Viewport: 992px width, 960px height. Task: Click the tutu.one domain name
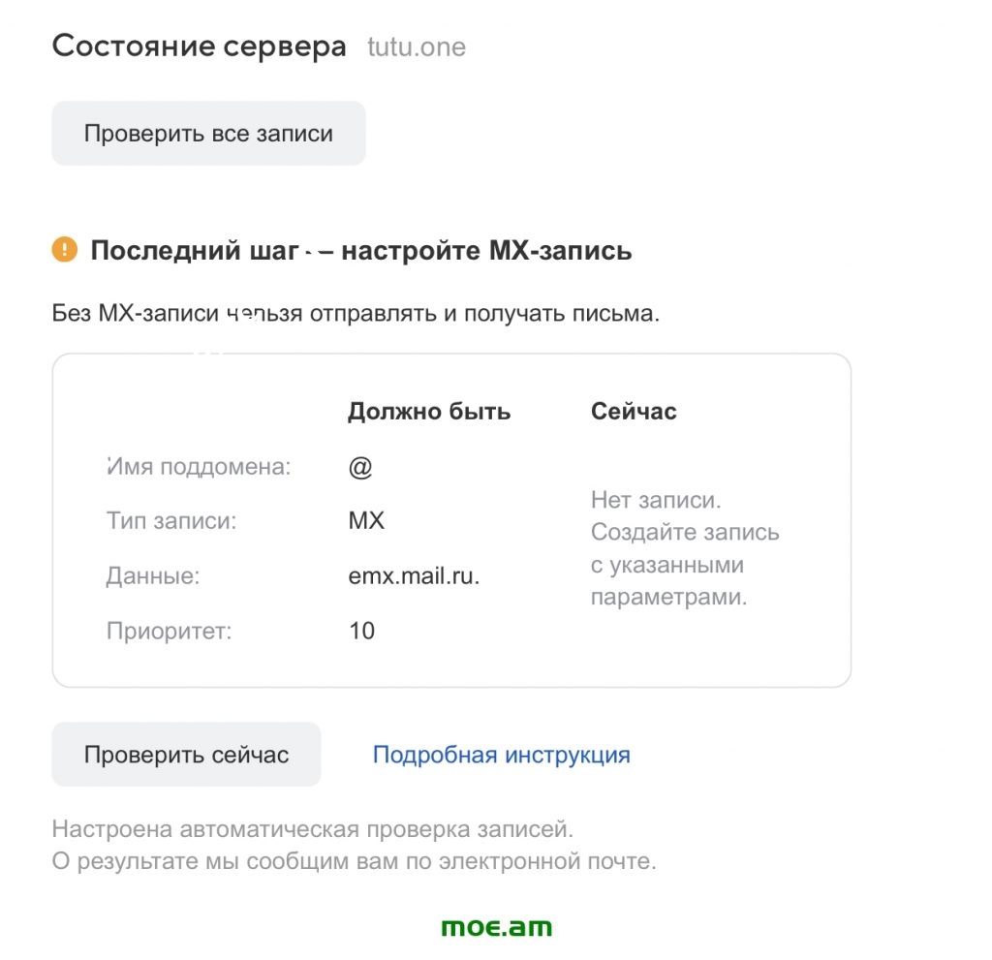click(x=417, y=46)
